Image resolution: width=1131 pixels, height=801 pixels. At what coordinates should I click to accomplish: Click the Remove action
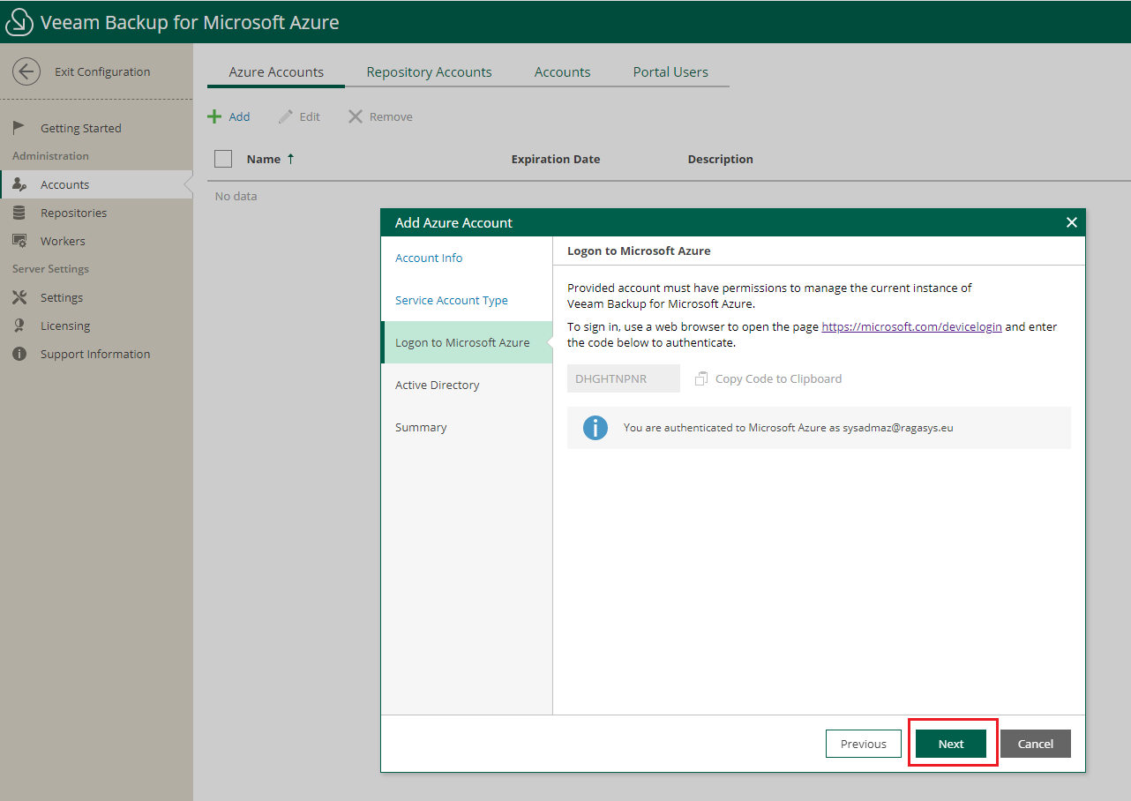click(x=379, y=116)
